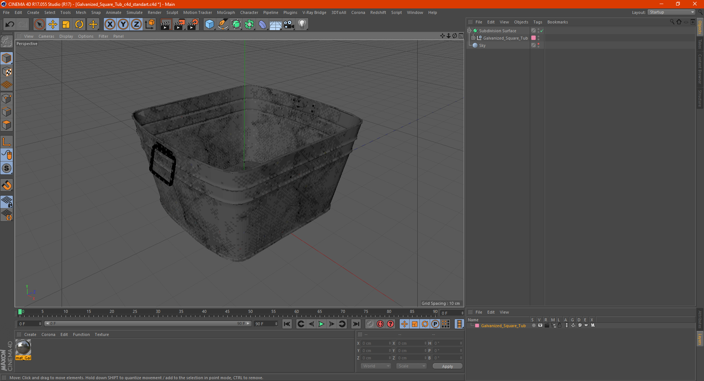This screenshot has height=381, width=704.
Task: Open material manager Texture menu
Action: 102,334
